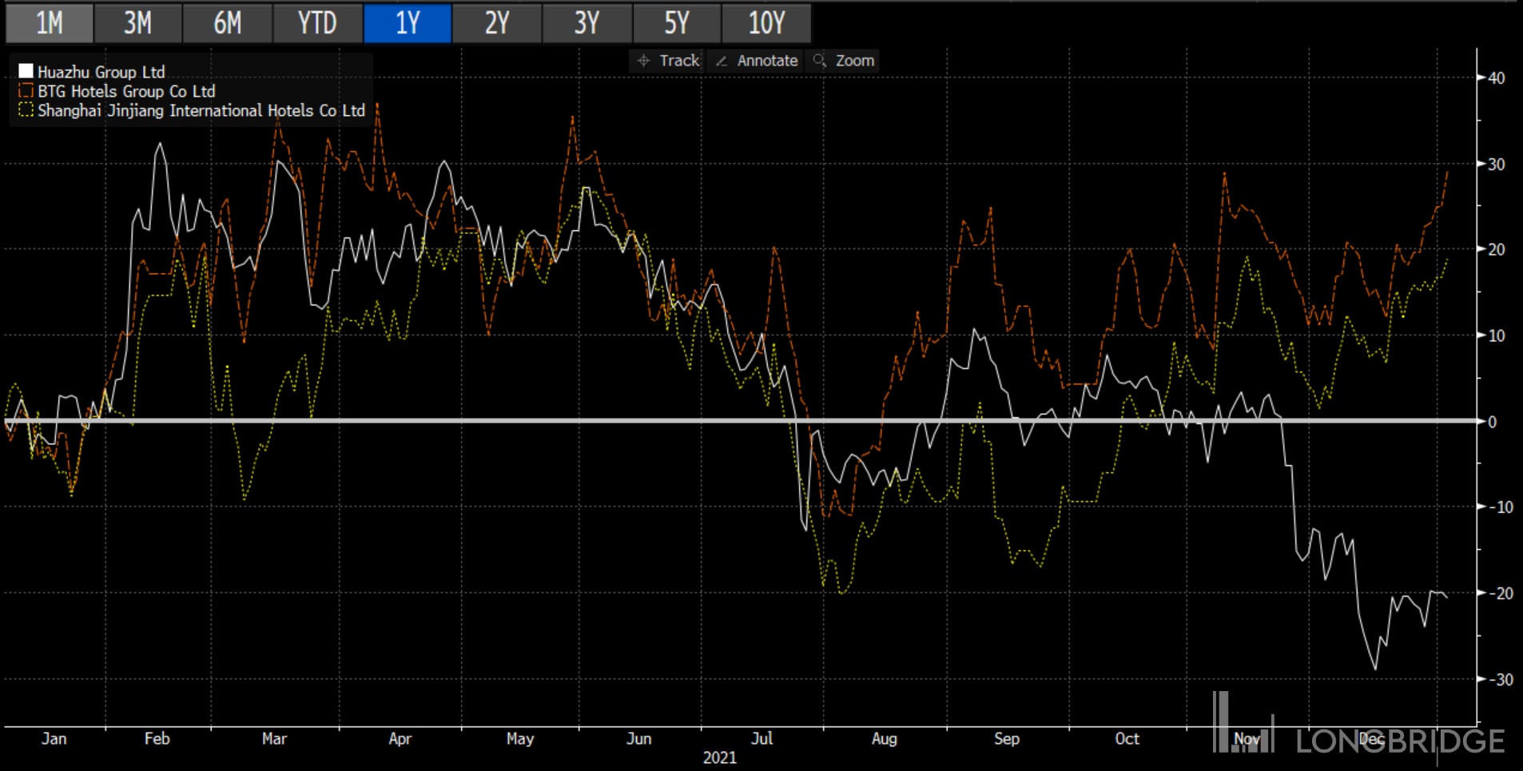Select Shanghai Jinjiang International Hotels legend entry

coord(201,110)
